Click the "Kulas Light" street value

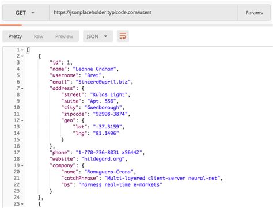[109, 94]
